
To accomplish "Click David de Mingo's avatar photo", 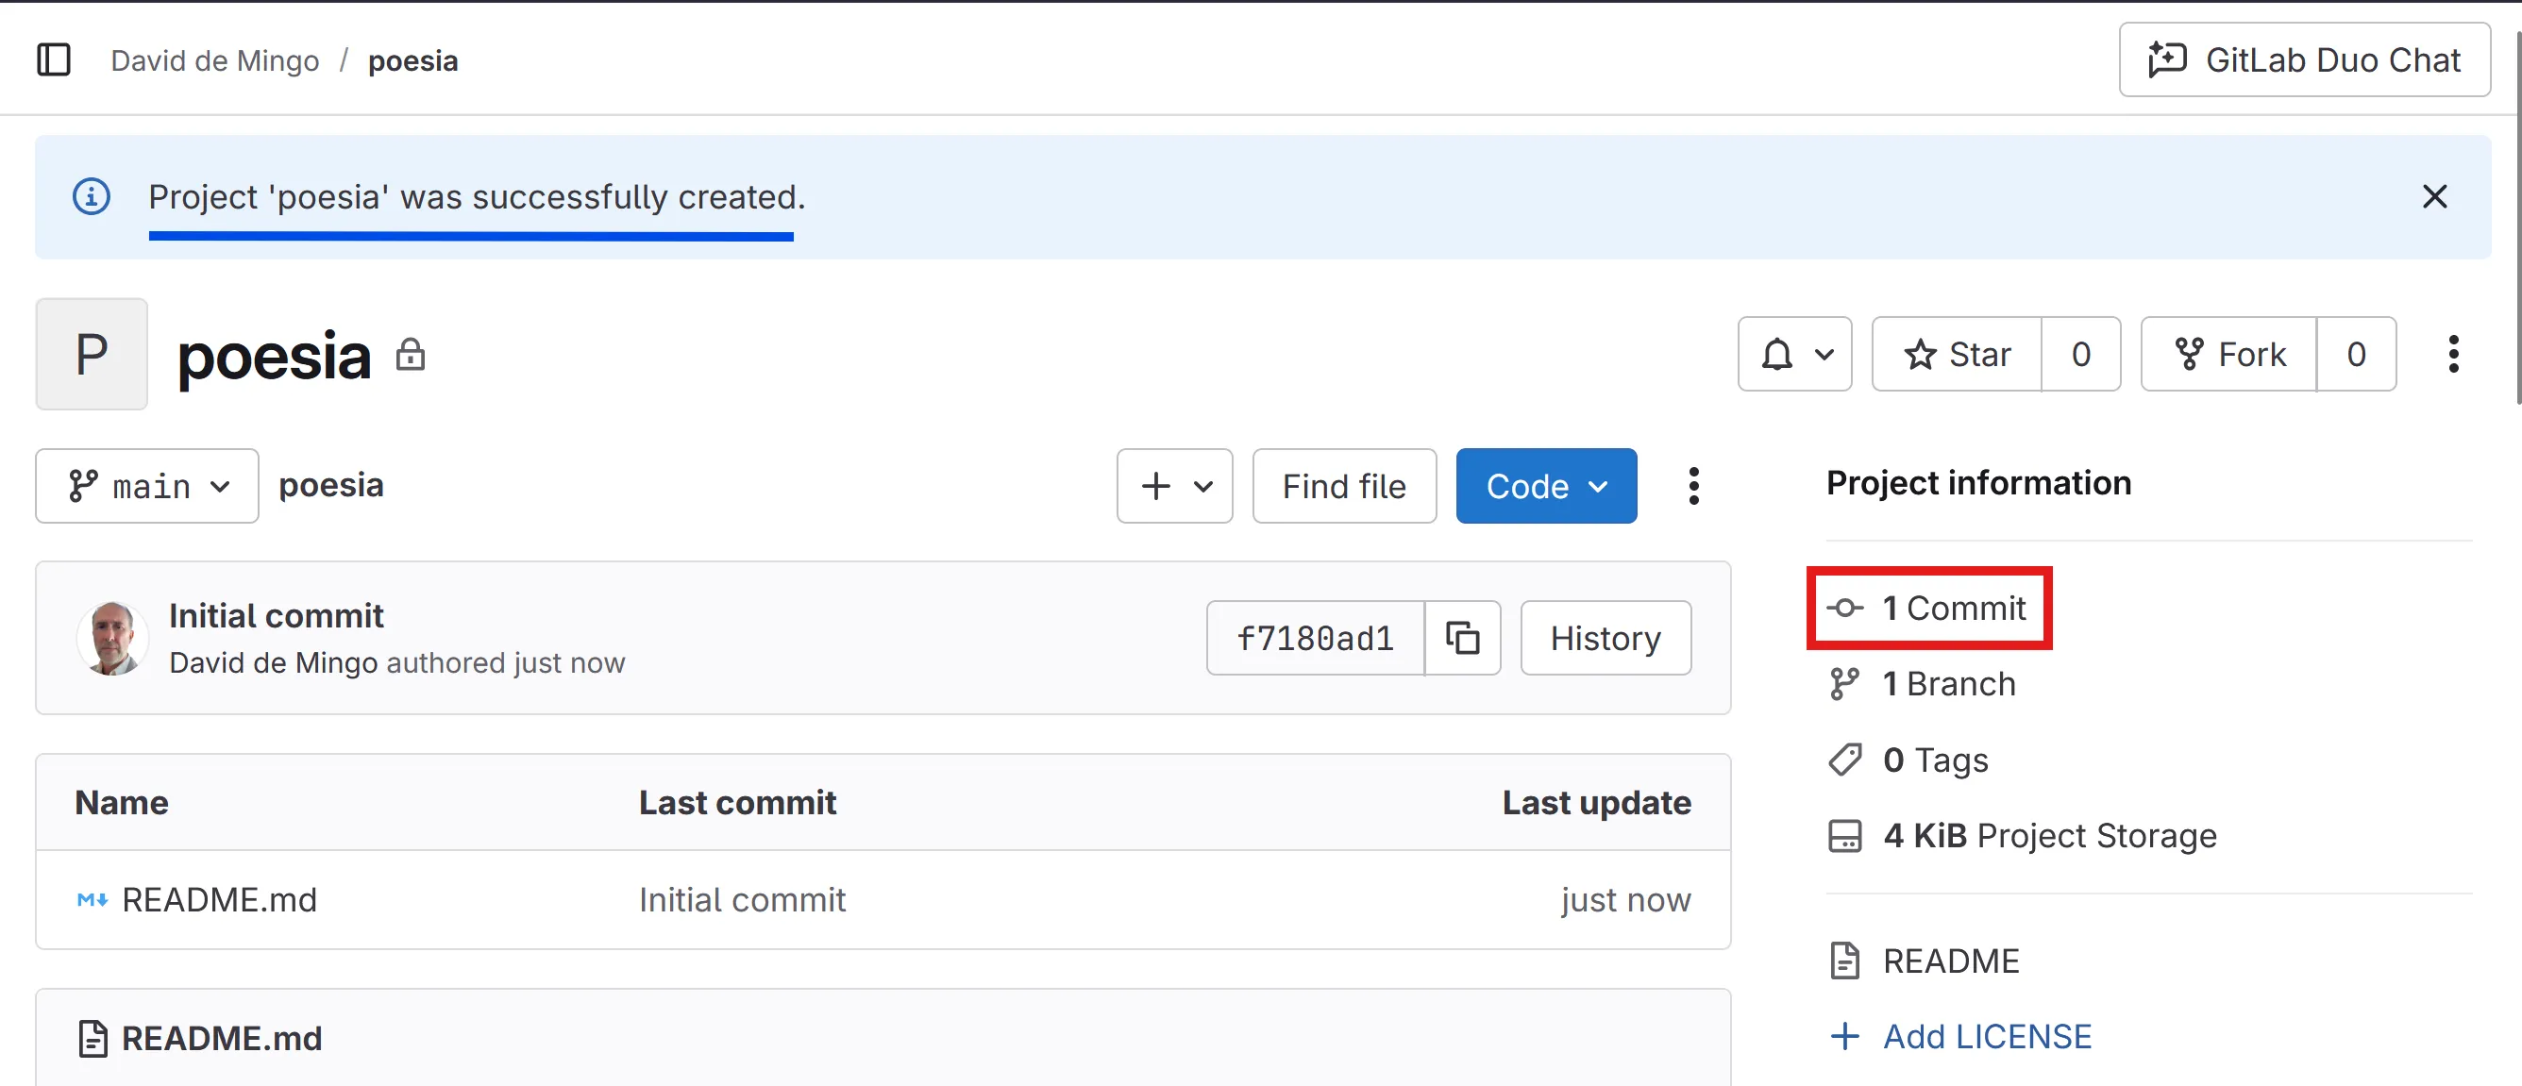I will click(112, 638).
